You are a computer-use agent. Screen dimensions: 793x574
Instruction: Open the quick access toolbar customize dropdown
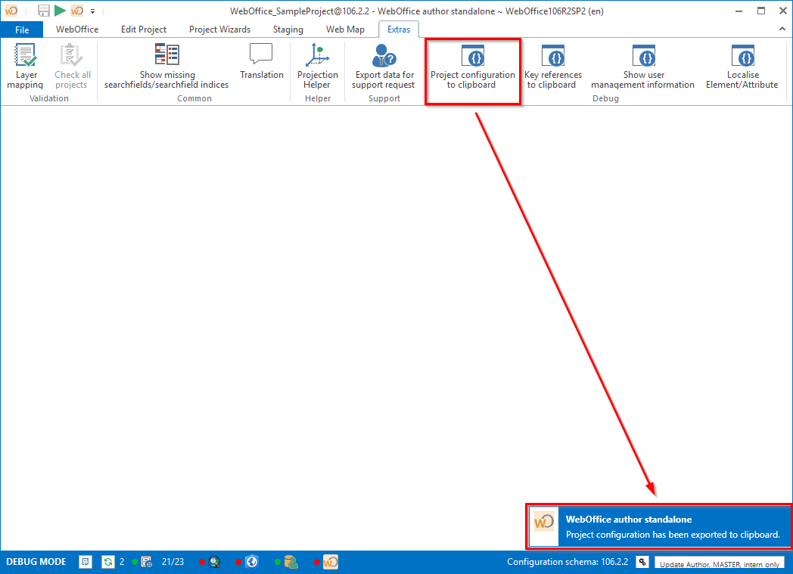[92, 11]
